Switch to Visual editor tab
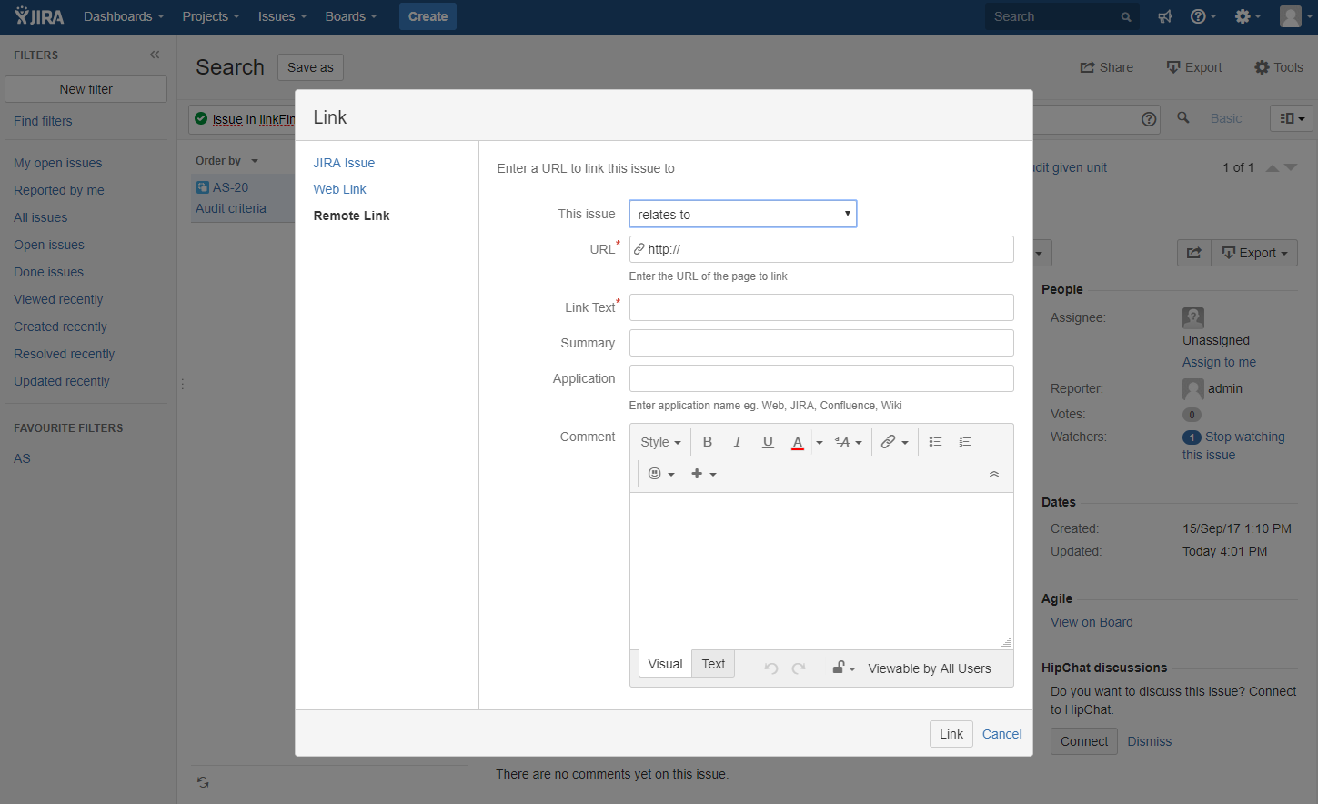Screen dimensions: 1318x804 [665, 664]
